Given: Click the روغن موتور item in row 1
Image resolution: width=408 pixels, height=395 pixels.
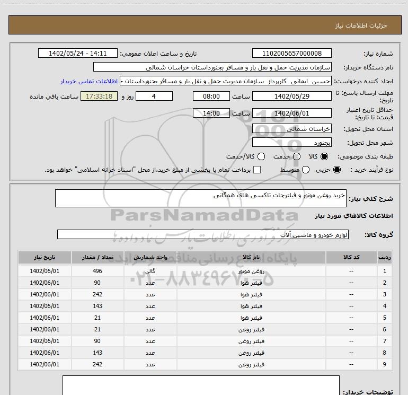Looking at the screenshot, I should tap(251, 271).
